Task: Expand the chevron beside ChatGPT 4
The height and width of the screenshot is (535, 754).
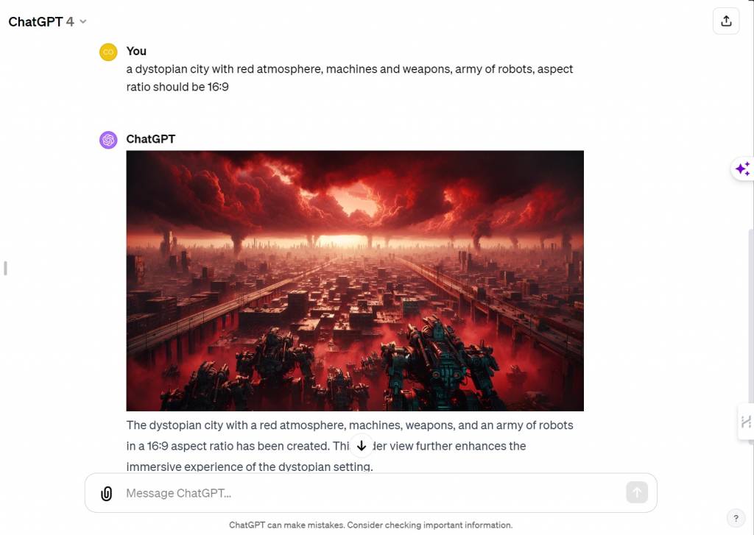Action: pyautogui.click(x=82, y=21)
